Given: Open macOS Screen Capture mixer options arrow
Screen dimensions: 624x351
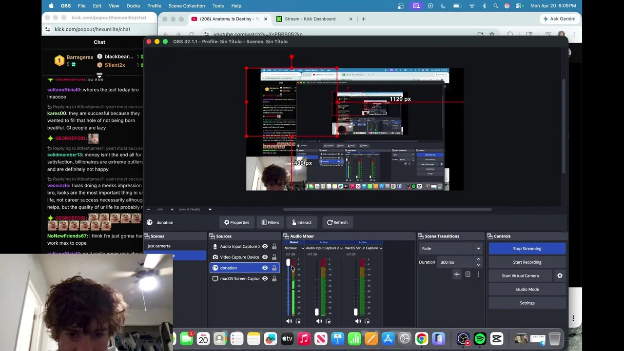Looking at the screenshot, I should point(380,248).
